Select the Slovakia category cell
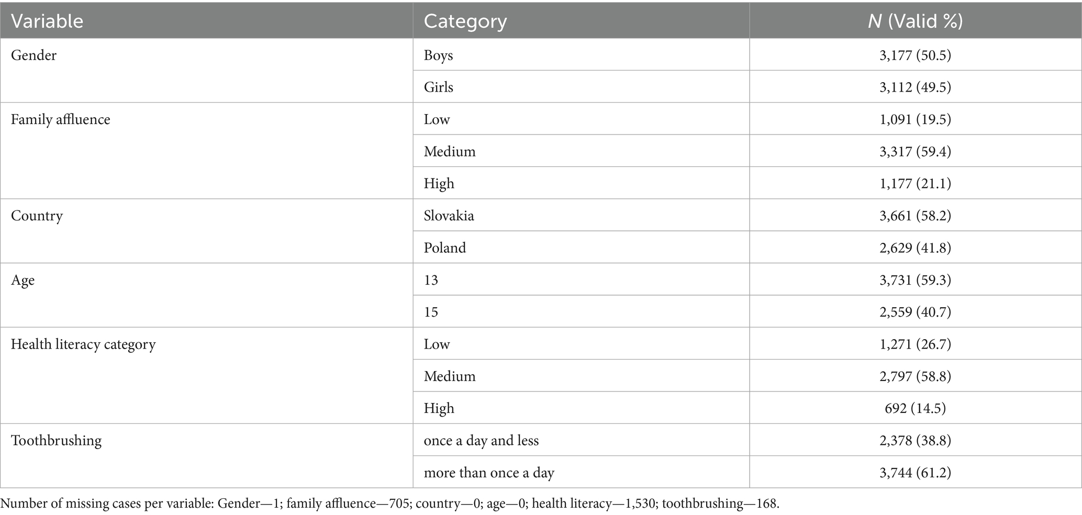The image size is (1082, 515). point(449,216)
